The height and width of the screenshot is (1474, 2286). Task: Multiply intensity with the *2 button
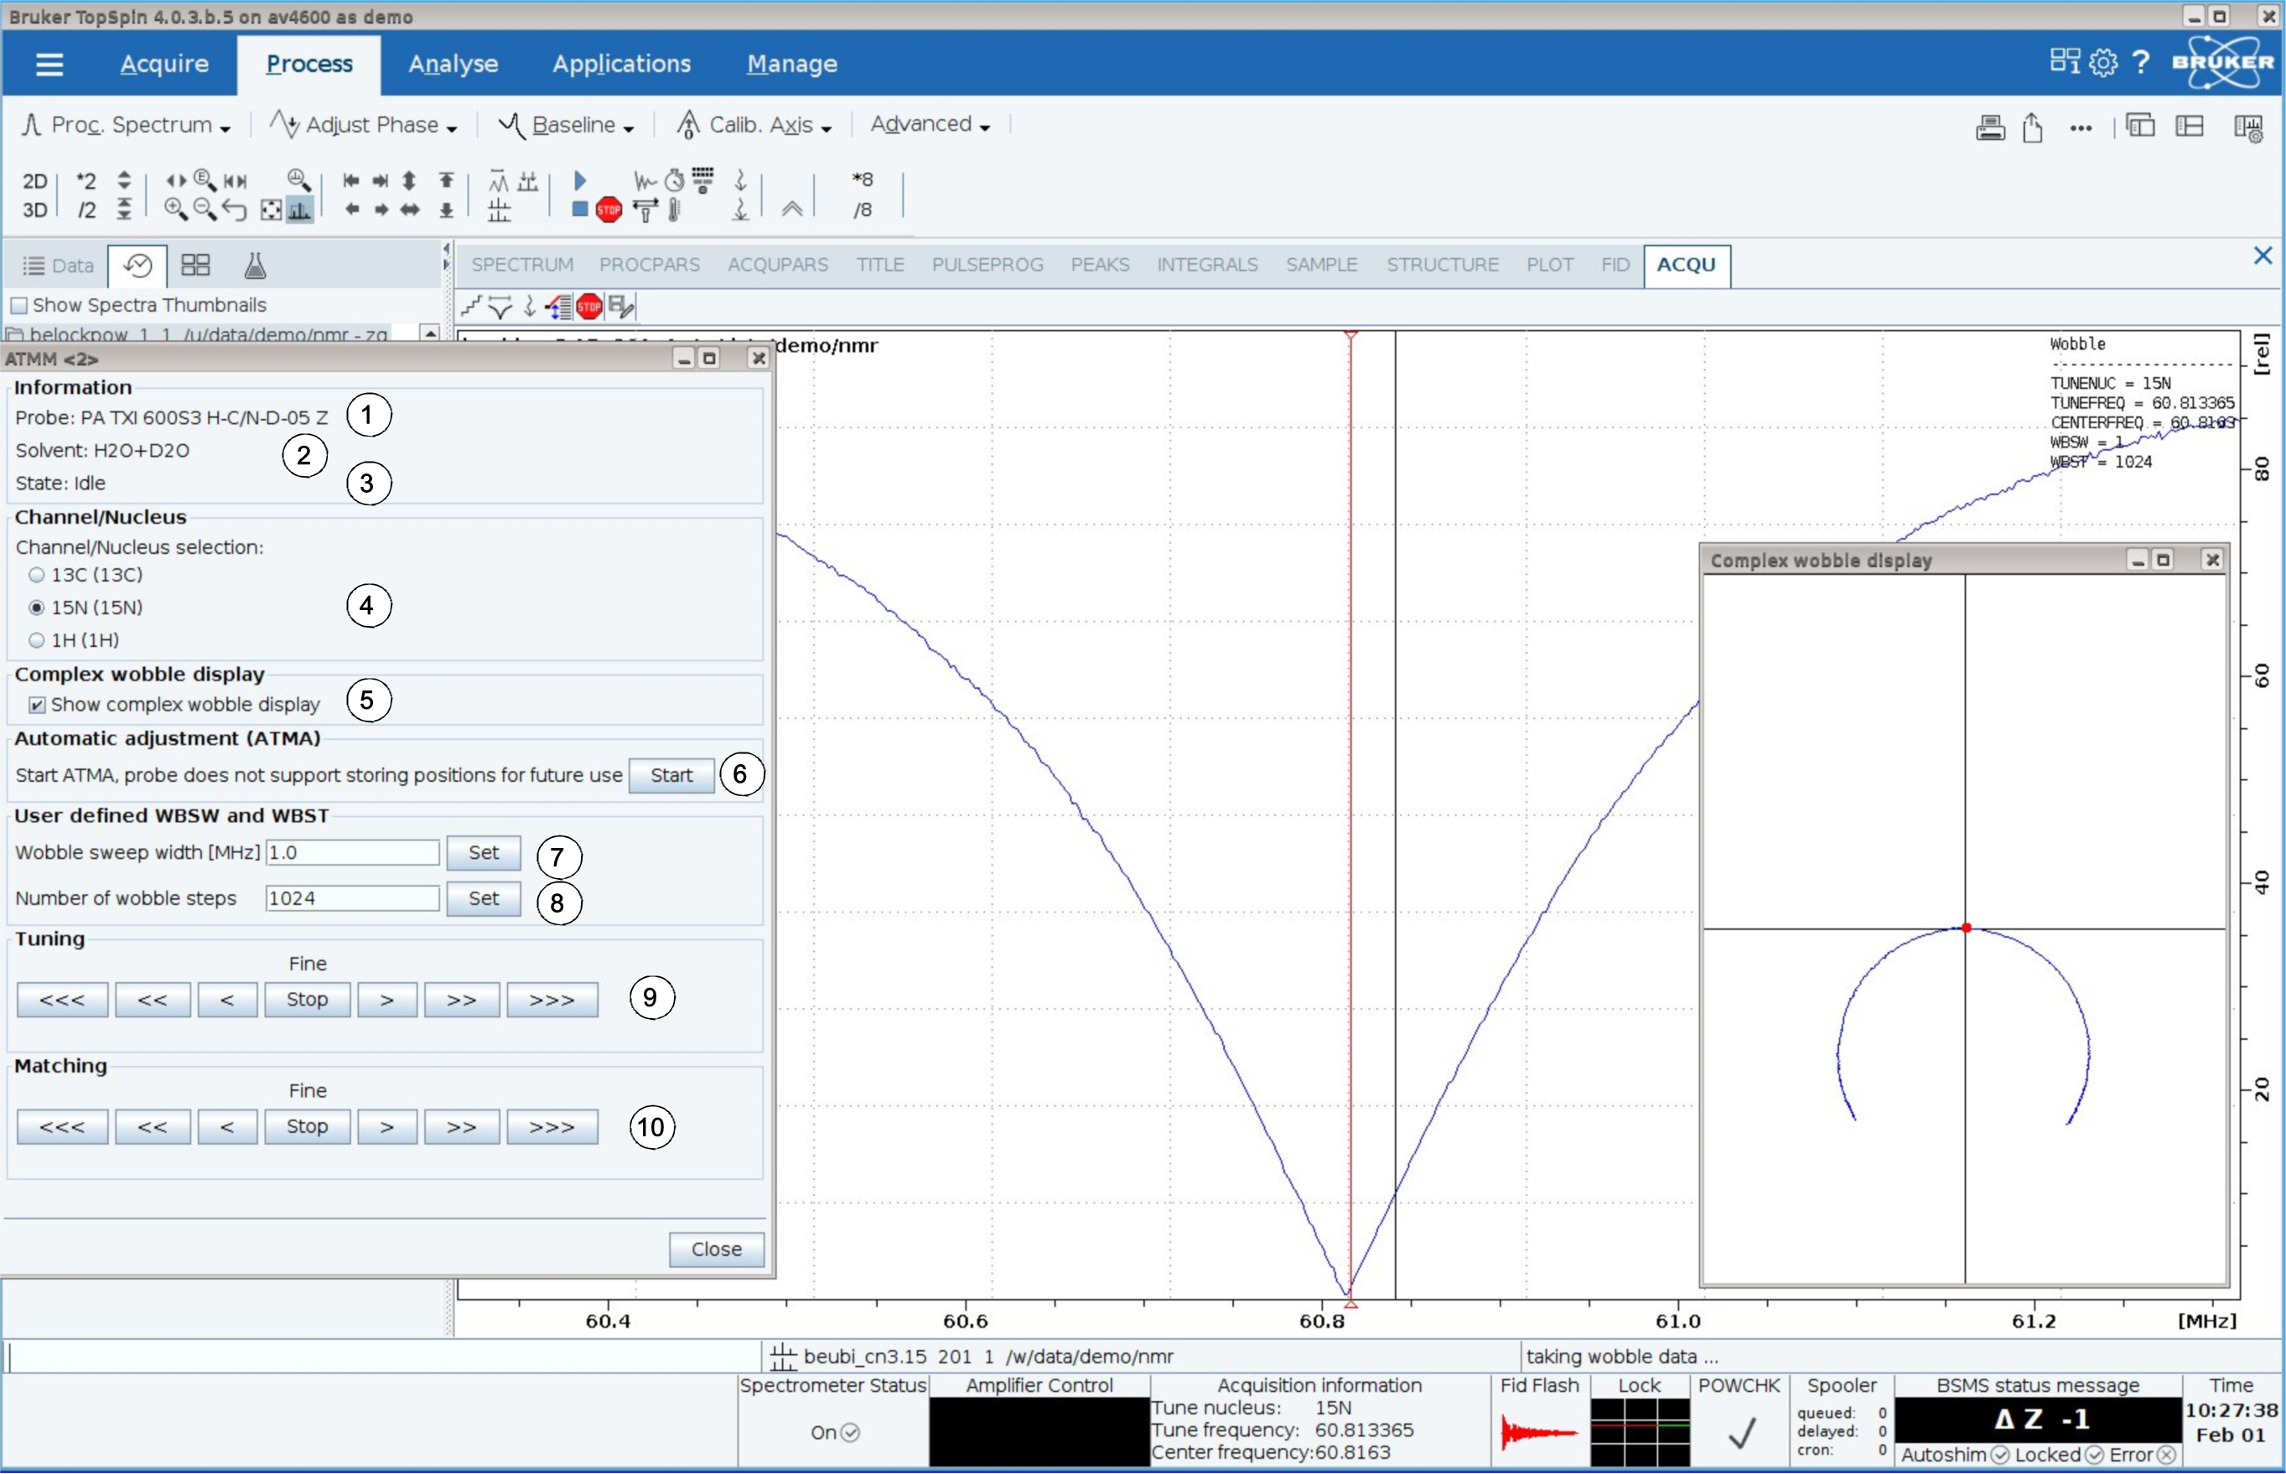click(x=86, y=181)
